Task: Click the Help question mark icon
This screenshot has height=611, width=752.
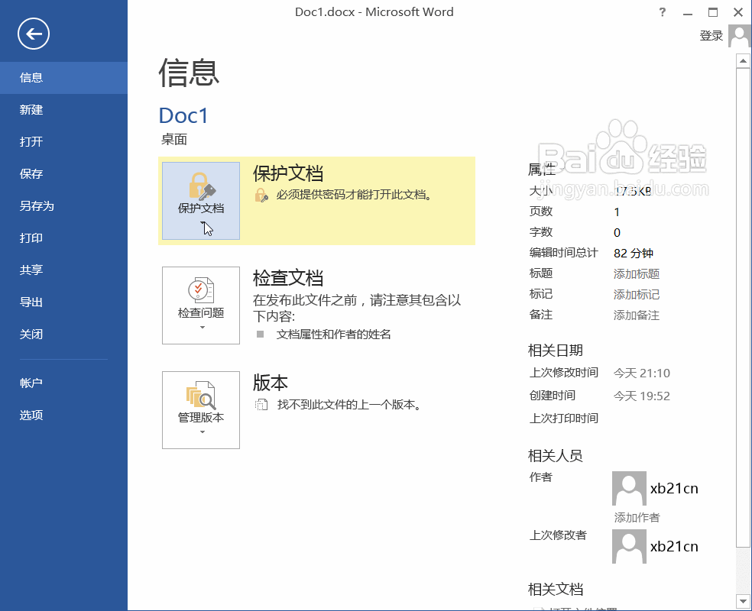Action: click(662, 11)
